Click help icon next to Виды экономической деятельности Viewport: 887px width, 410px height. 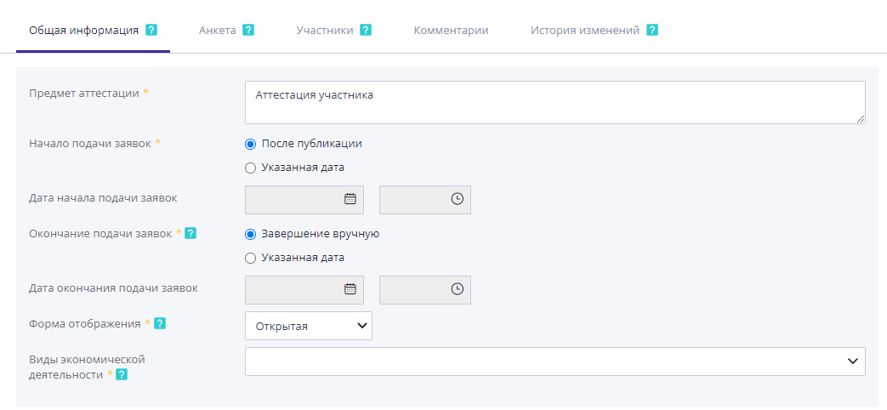click(x=122, y=374)
